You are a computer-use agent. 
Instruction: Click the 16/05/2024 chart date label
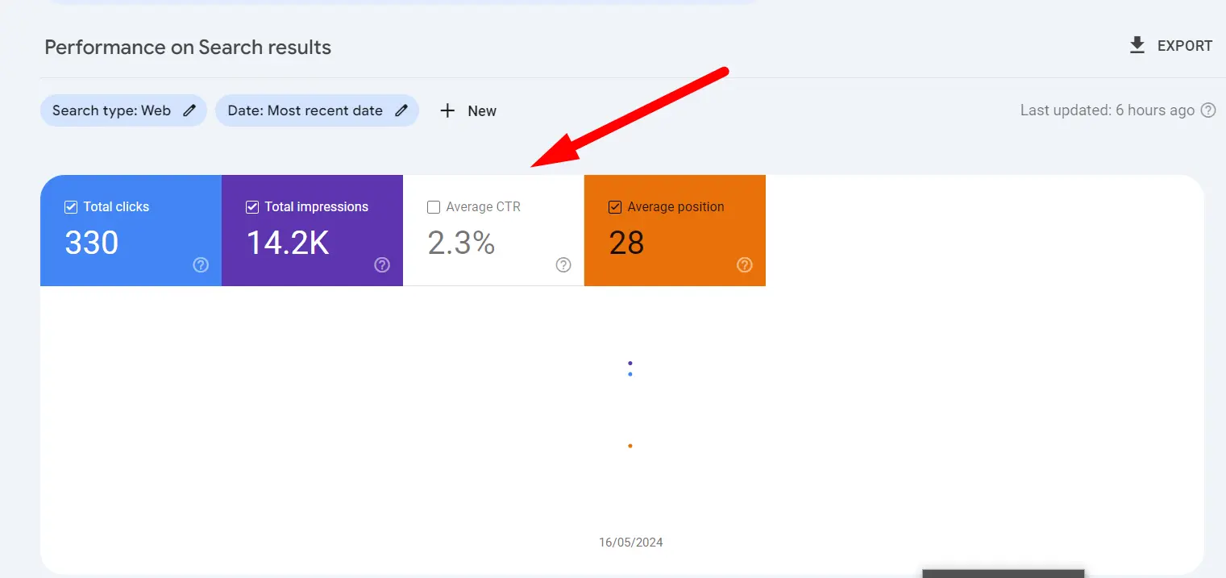[631, 543]
